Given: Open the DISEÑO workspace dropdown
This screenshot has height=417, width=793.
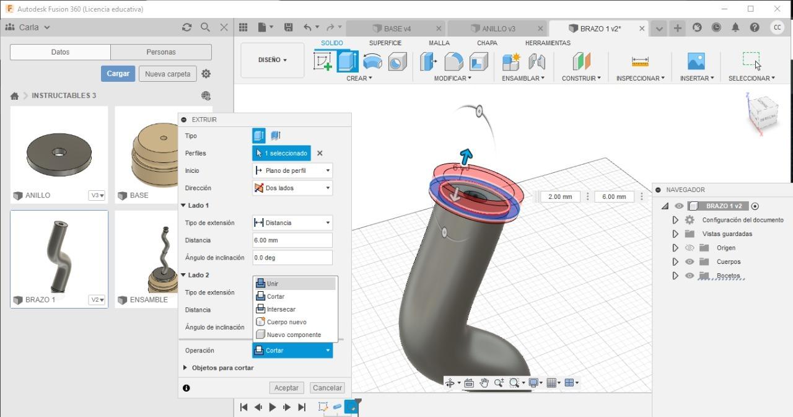Looking at the screenshot, I should coord(273,60).
